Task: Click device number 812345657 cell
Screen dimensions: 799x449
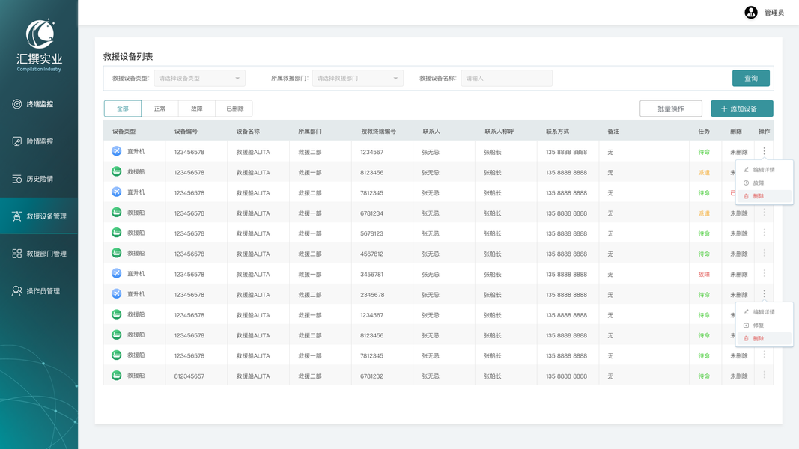Action: coord(189,376)
